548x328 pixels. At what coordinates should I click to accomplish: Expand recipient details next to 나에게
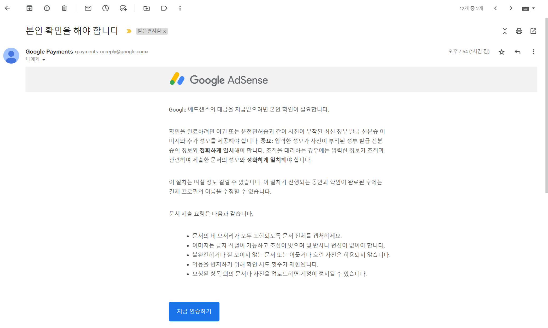pos(44,60)
